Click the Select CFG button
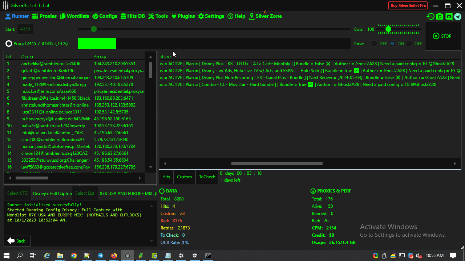Viewport: 465px width, 261px height. [17, 193]
